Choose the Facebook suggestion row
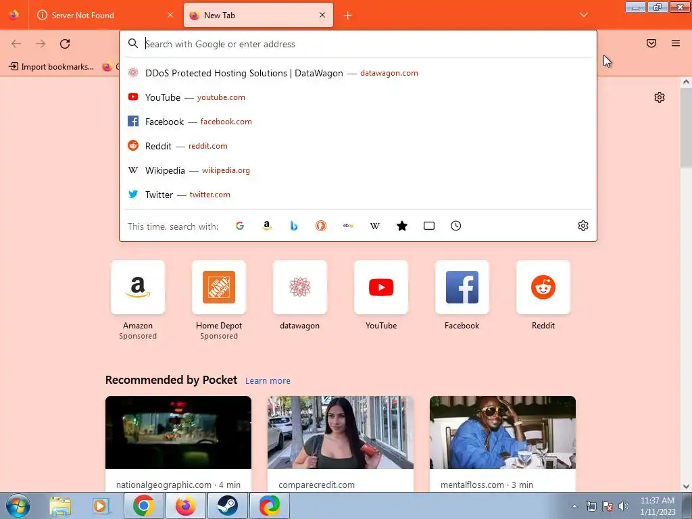This screenshot has width=692, height=519. click(x=358, y=122)
